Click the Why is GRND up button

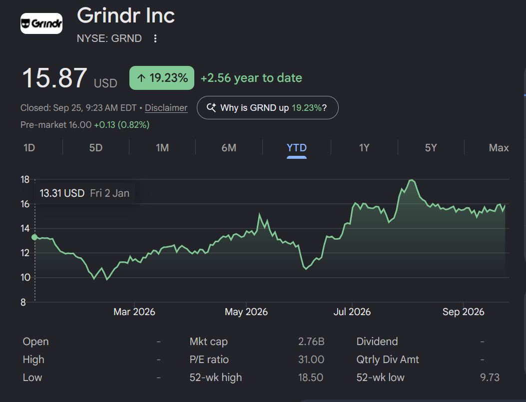click(267, 108)
